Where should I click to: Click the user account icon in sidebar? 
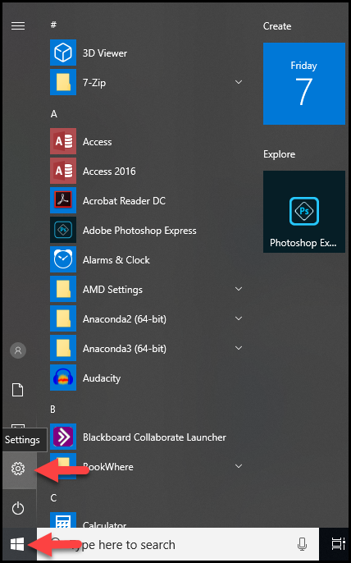[18, 350]
